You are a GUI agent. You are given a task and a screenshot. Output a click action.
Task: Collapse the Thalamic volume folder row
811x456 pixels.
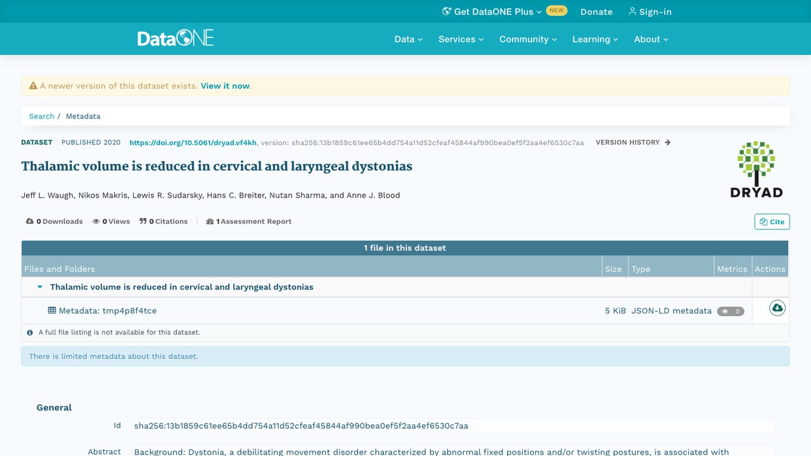pyautogui.click(x=40, y=287)
